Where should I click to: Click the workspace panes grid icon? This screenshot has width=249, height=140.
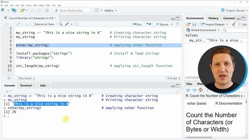(x=97, y=10)
